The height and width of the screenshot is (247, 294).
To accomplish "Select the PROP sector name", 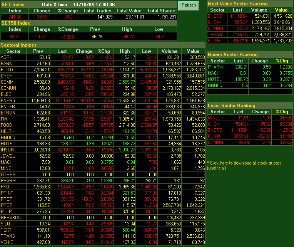I will (x=7, y=205).
